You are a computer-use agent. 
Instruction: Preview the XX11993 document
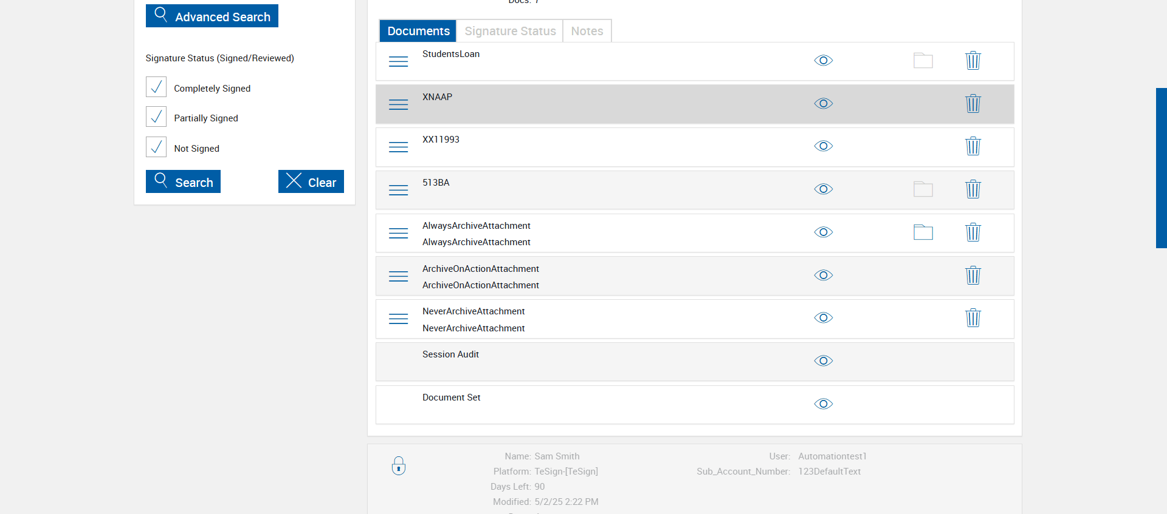824,146
